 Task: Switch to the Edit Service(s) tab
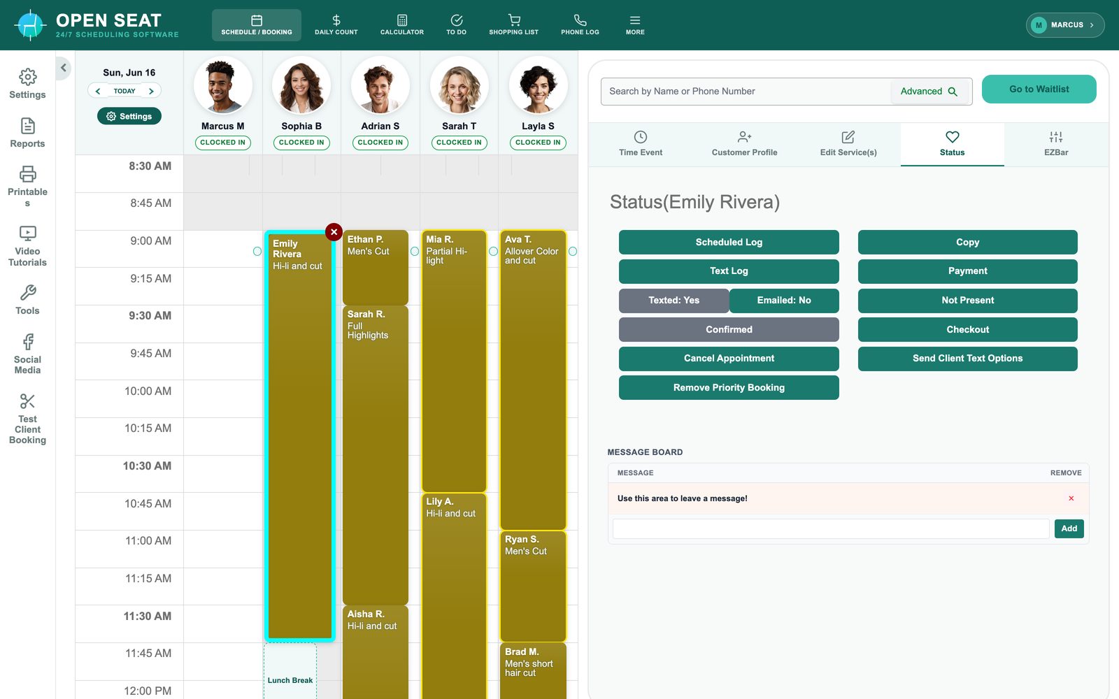click(x=848, y=144)
